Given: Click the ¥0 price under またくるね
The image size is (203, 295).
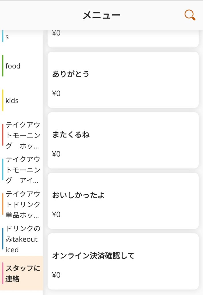Looking at the screenshot, I should 56,154.
